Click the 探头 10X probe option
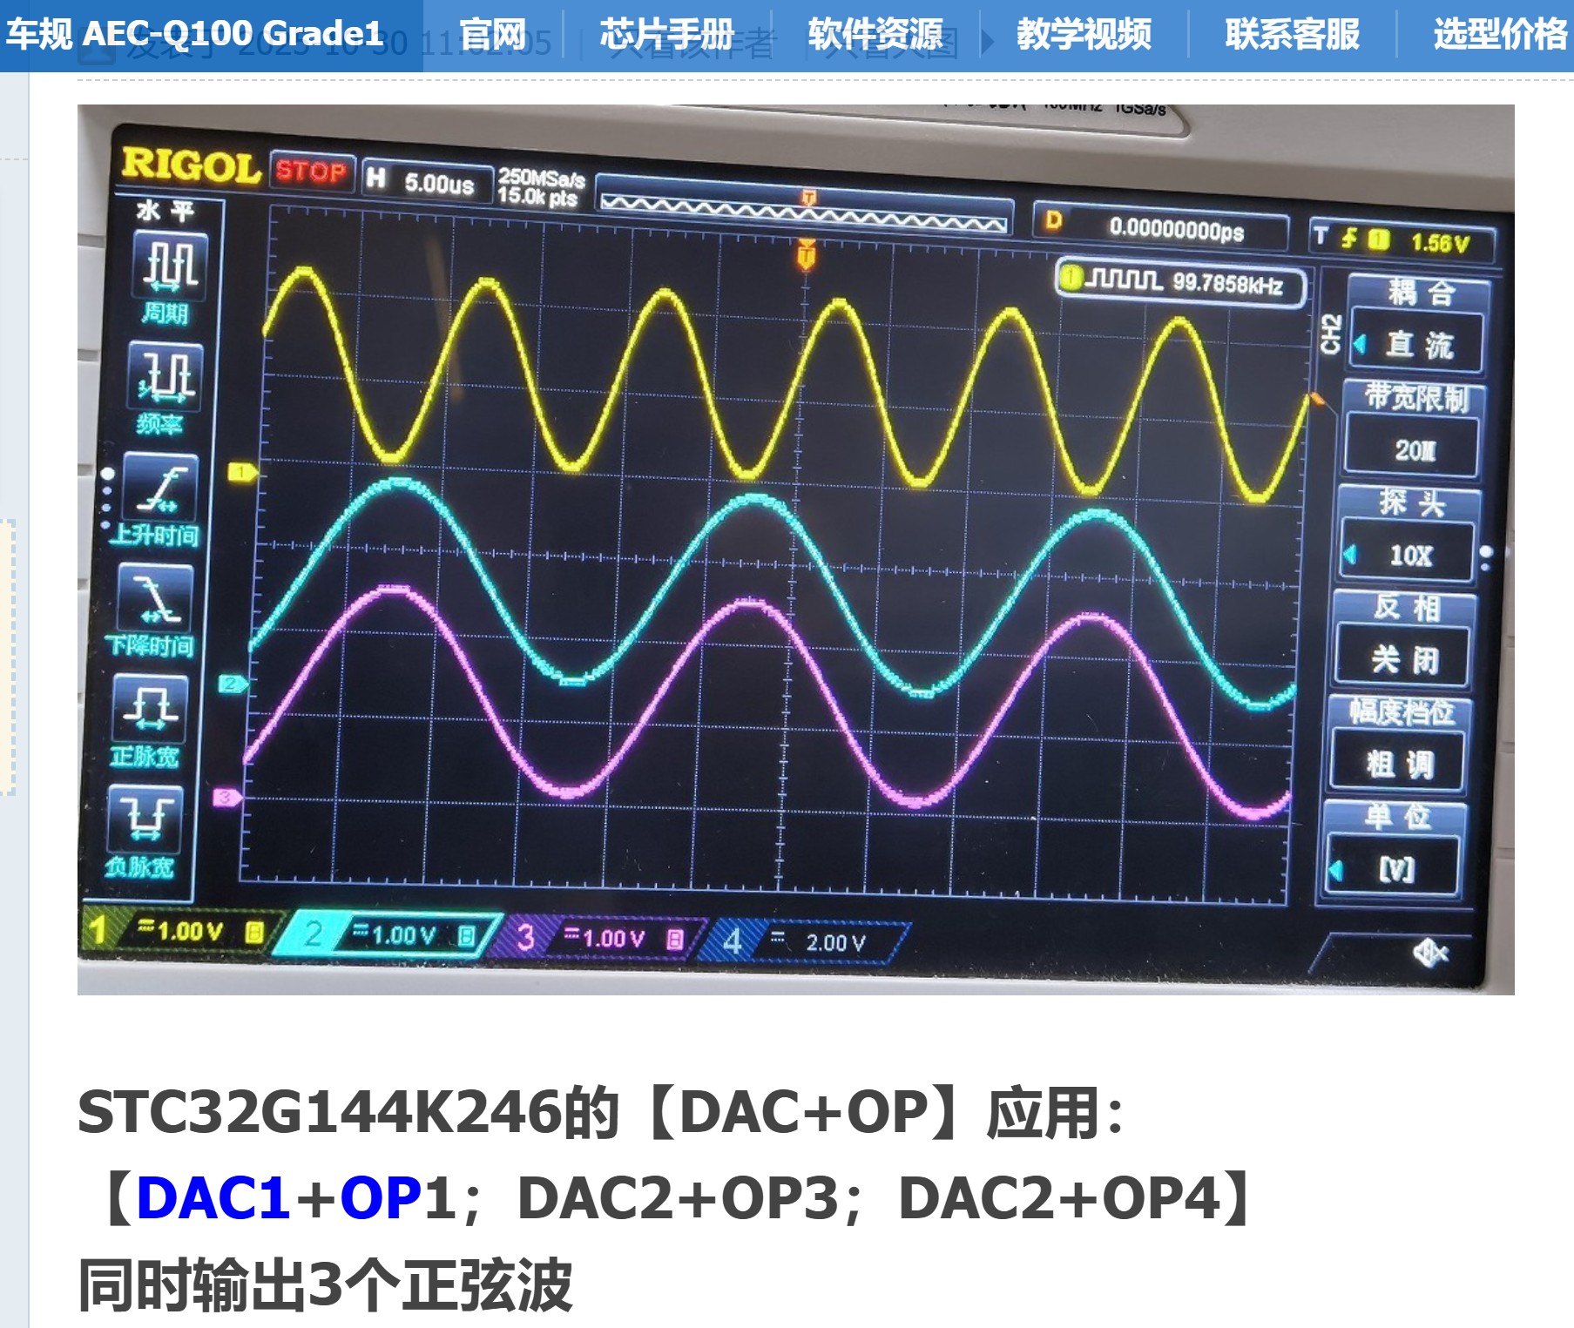The width and height of the screenshot is (1574, 1328). tap(1409, 535)
